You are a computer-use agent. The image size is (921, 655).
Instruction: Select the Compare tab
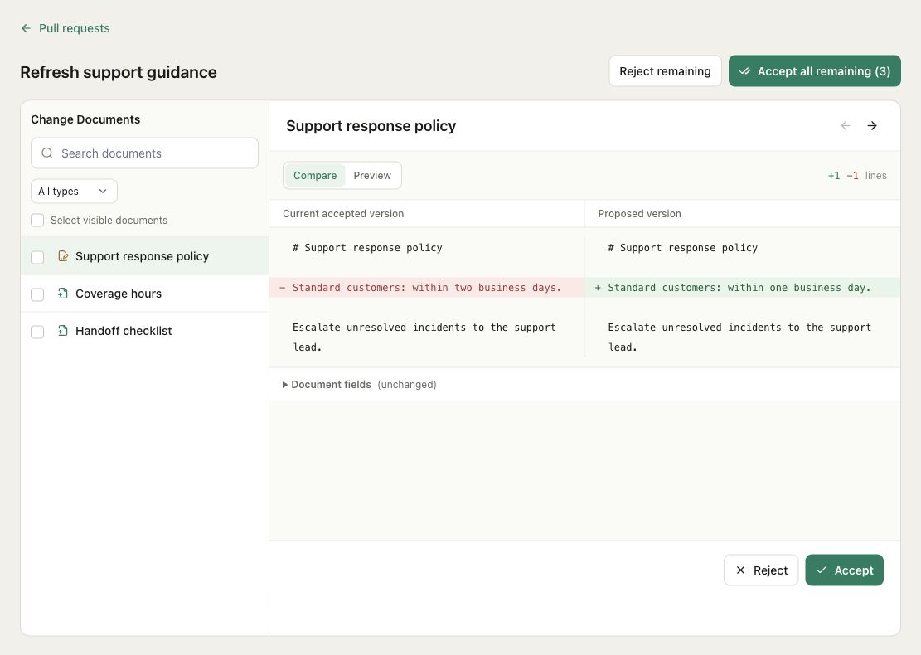(x=315, y=175)
